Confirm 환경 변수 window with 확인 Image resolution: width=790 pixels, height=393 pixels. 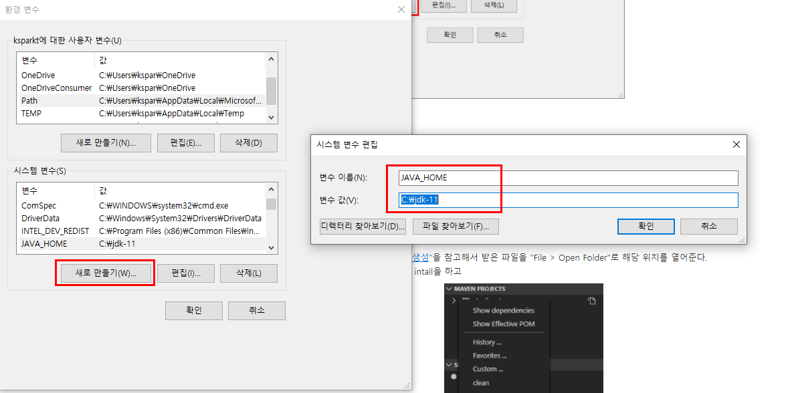pos(194,311)
